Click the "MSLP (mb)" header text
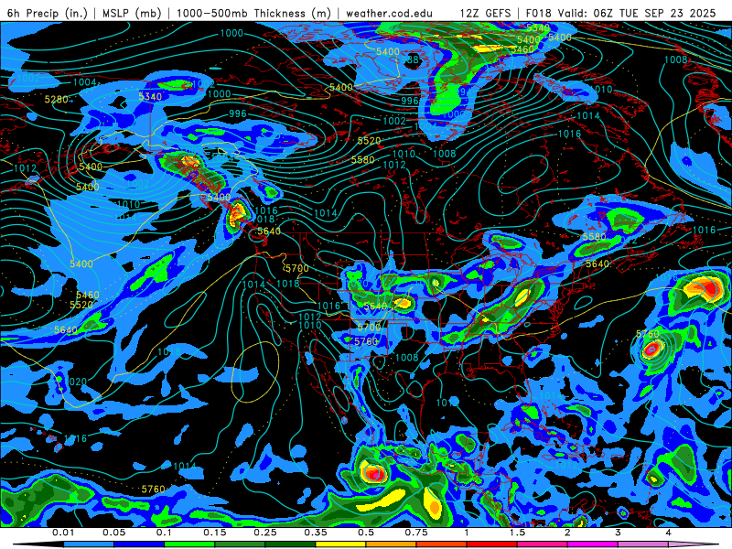This screenshot has height=549, width=732. (x=132, y=13)
